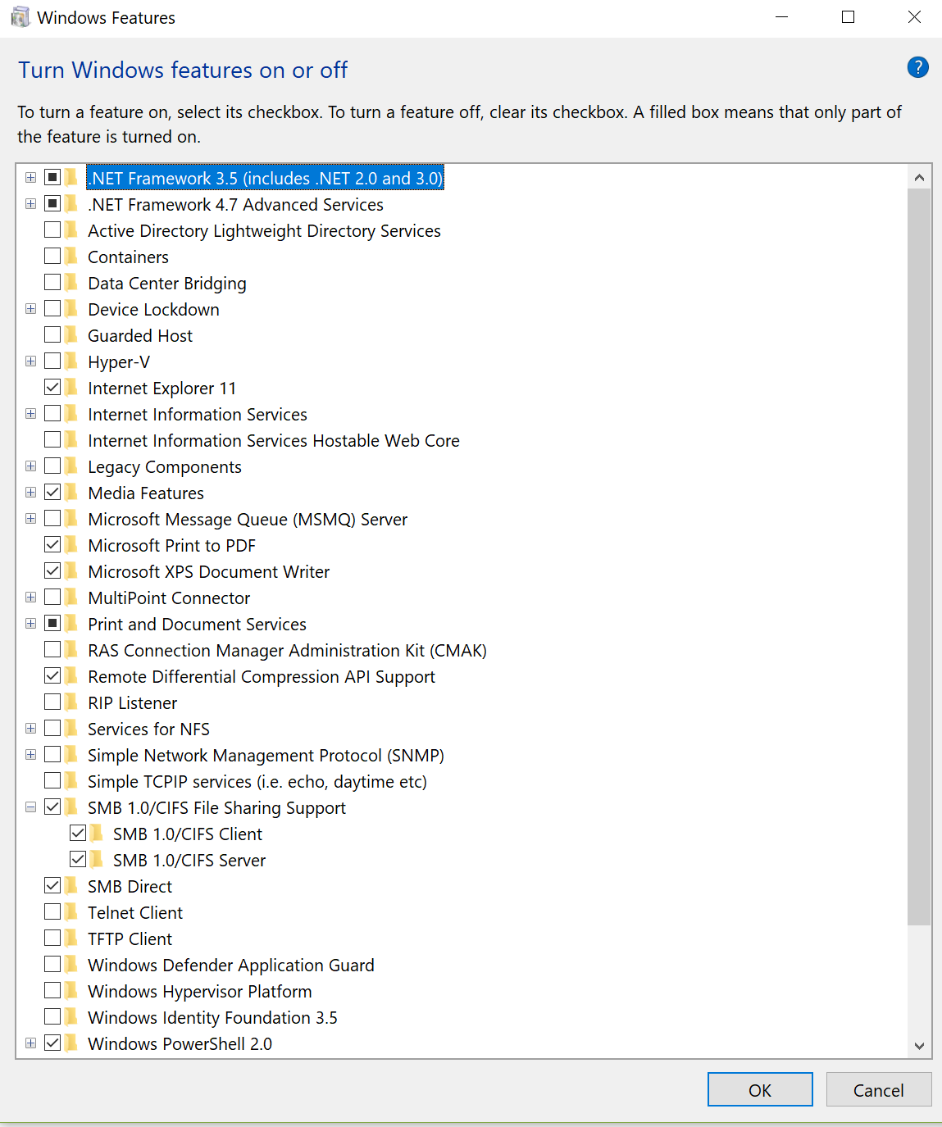Click the scrollbar up arrow
Image resolution: width=942 pixels, height=1127 pixels.
pos(919,177)
